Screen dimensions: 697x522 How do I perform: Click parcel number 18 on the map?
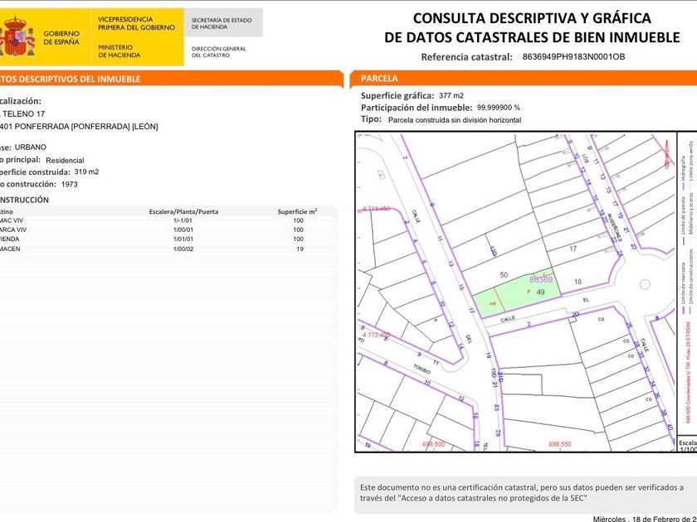point(578,282)
